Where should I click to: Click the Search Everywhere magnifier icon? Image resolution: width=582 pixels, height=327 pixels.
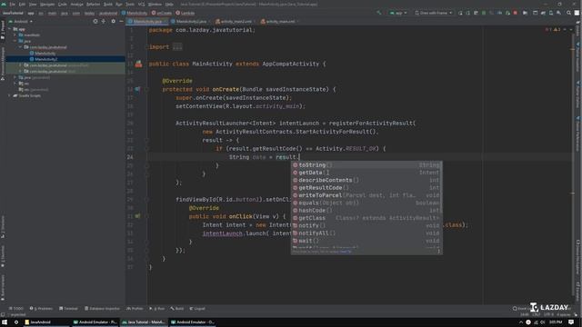pyautogui.click(x=568, y=13)
